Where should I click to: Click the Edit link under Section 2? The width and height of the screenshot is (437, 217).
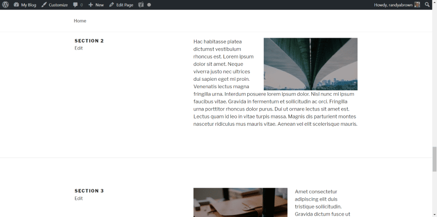coord(78,48)
